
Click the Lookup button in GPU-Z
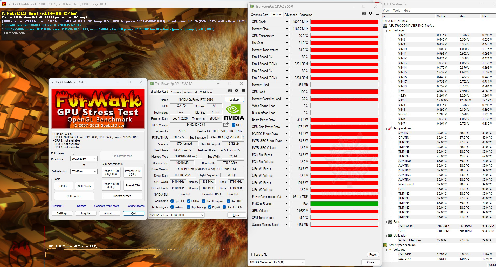click(234, 100)
